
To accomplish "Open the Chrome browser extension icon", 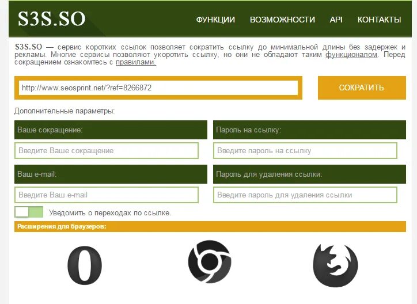I will [210, 262].
